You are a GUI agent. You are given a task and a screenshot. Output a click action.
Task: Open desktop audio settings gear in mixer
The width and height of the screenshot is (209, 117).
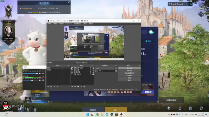pyautogui.click(x=43, y=80)
